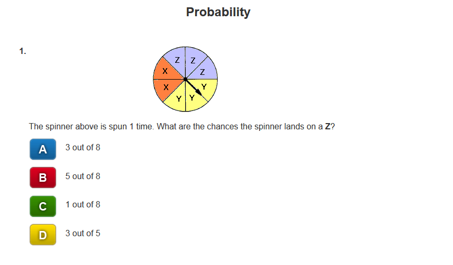Select the blue A answer button
This screenshot has height=265, width=453.
tap(43, 149)
